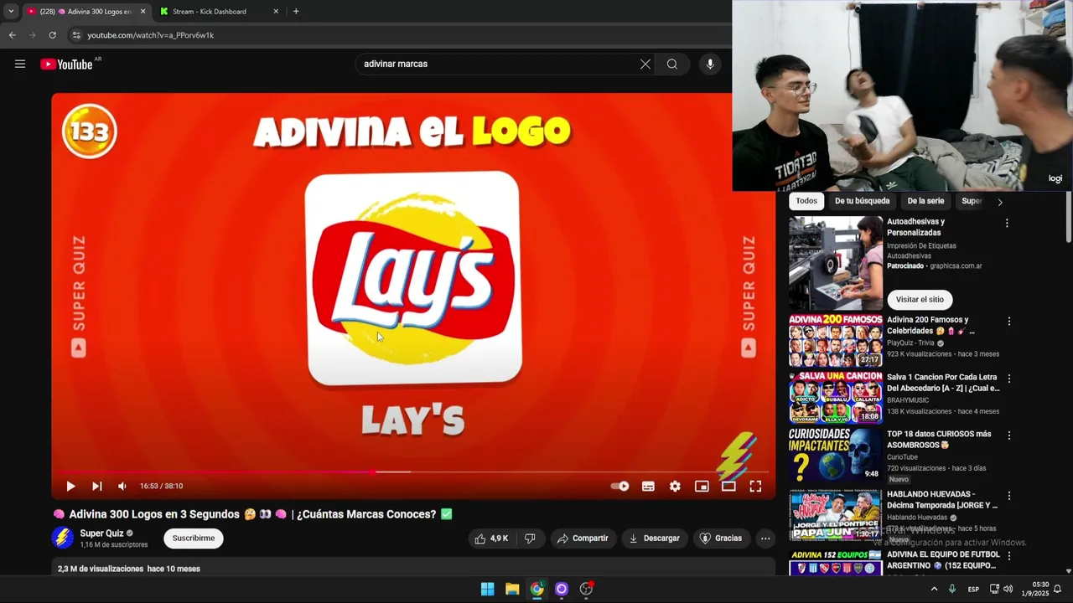Open options for ADIVINA EL EQUIPO DE FUTBOL
The height and width of the screenshot is (603, 1073).
coord(1008,556)
